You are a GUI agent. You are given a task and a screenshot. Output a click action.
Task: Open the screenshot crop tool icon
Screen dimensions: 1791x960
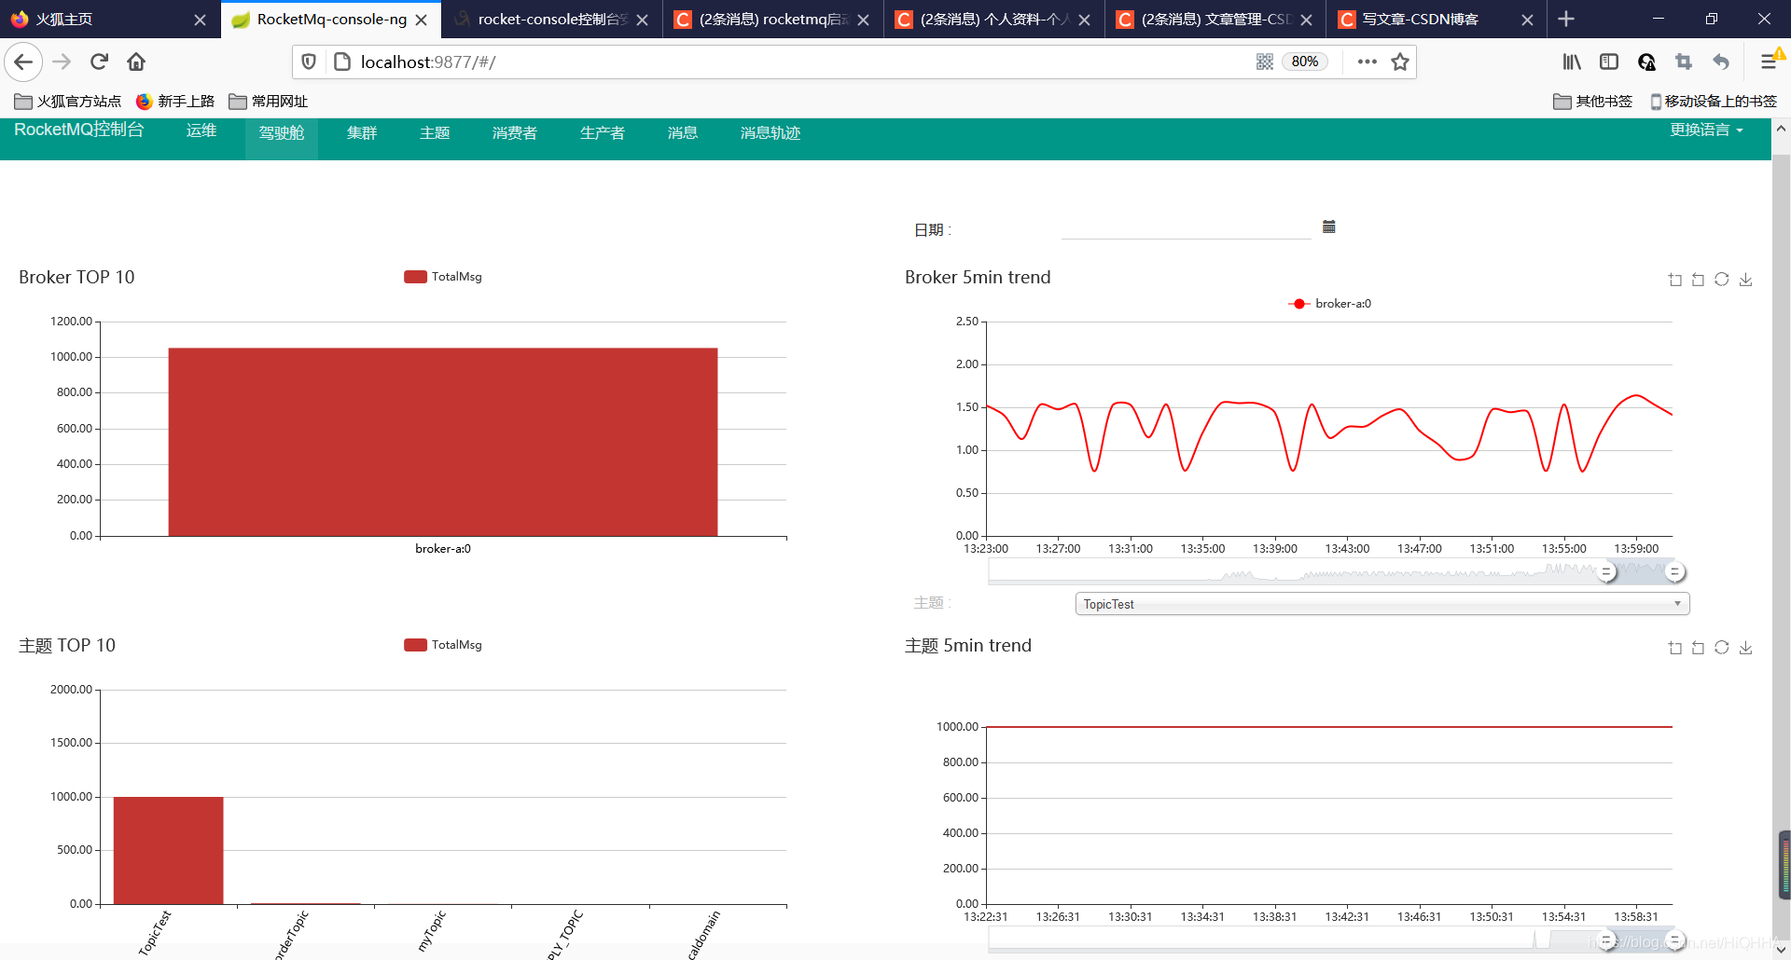1684,62
